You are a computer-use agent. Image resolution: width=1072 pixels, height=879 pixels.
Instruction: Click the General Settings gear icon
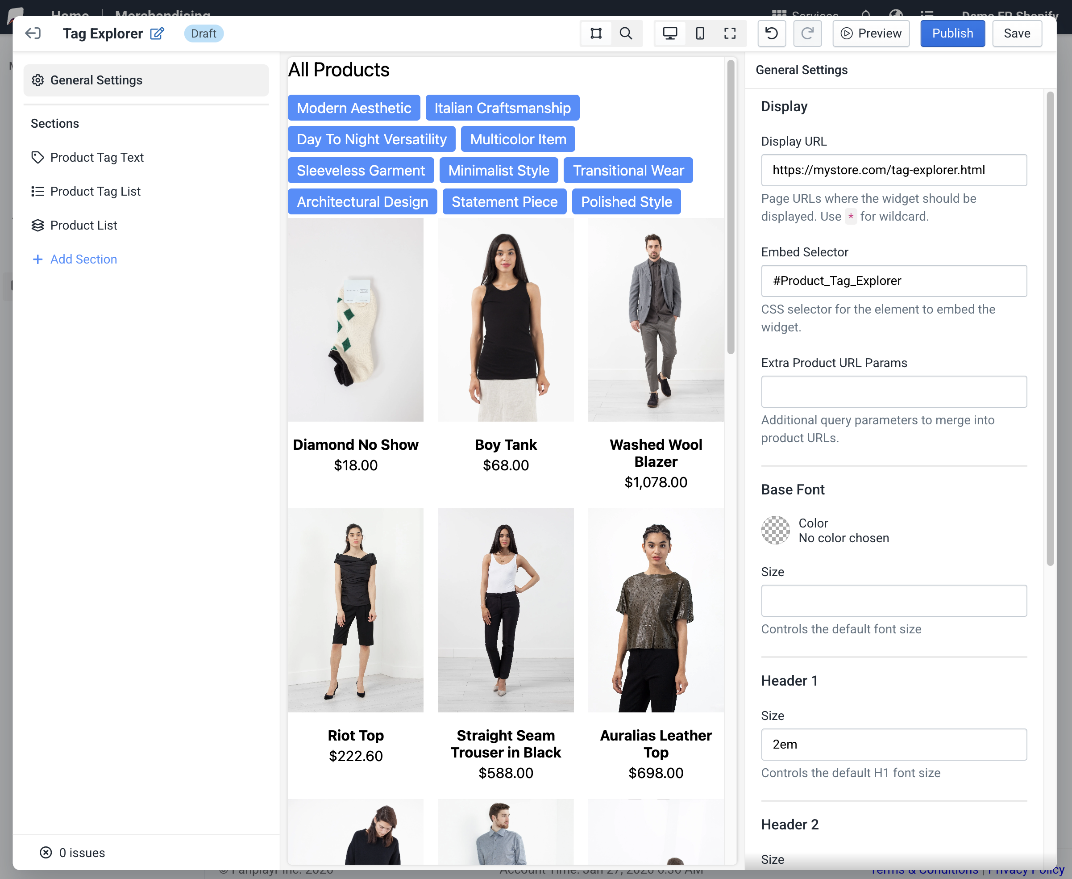click(38, 80)
